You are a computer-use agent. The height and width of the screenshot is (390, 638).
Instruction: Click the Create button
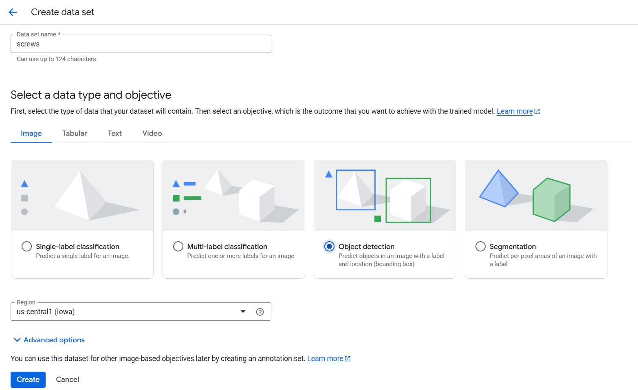[28, 379]
